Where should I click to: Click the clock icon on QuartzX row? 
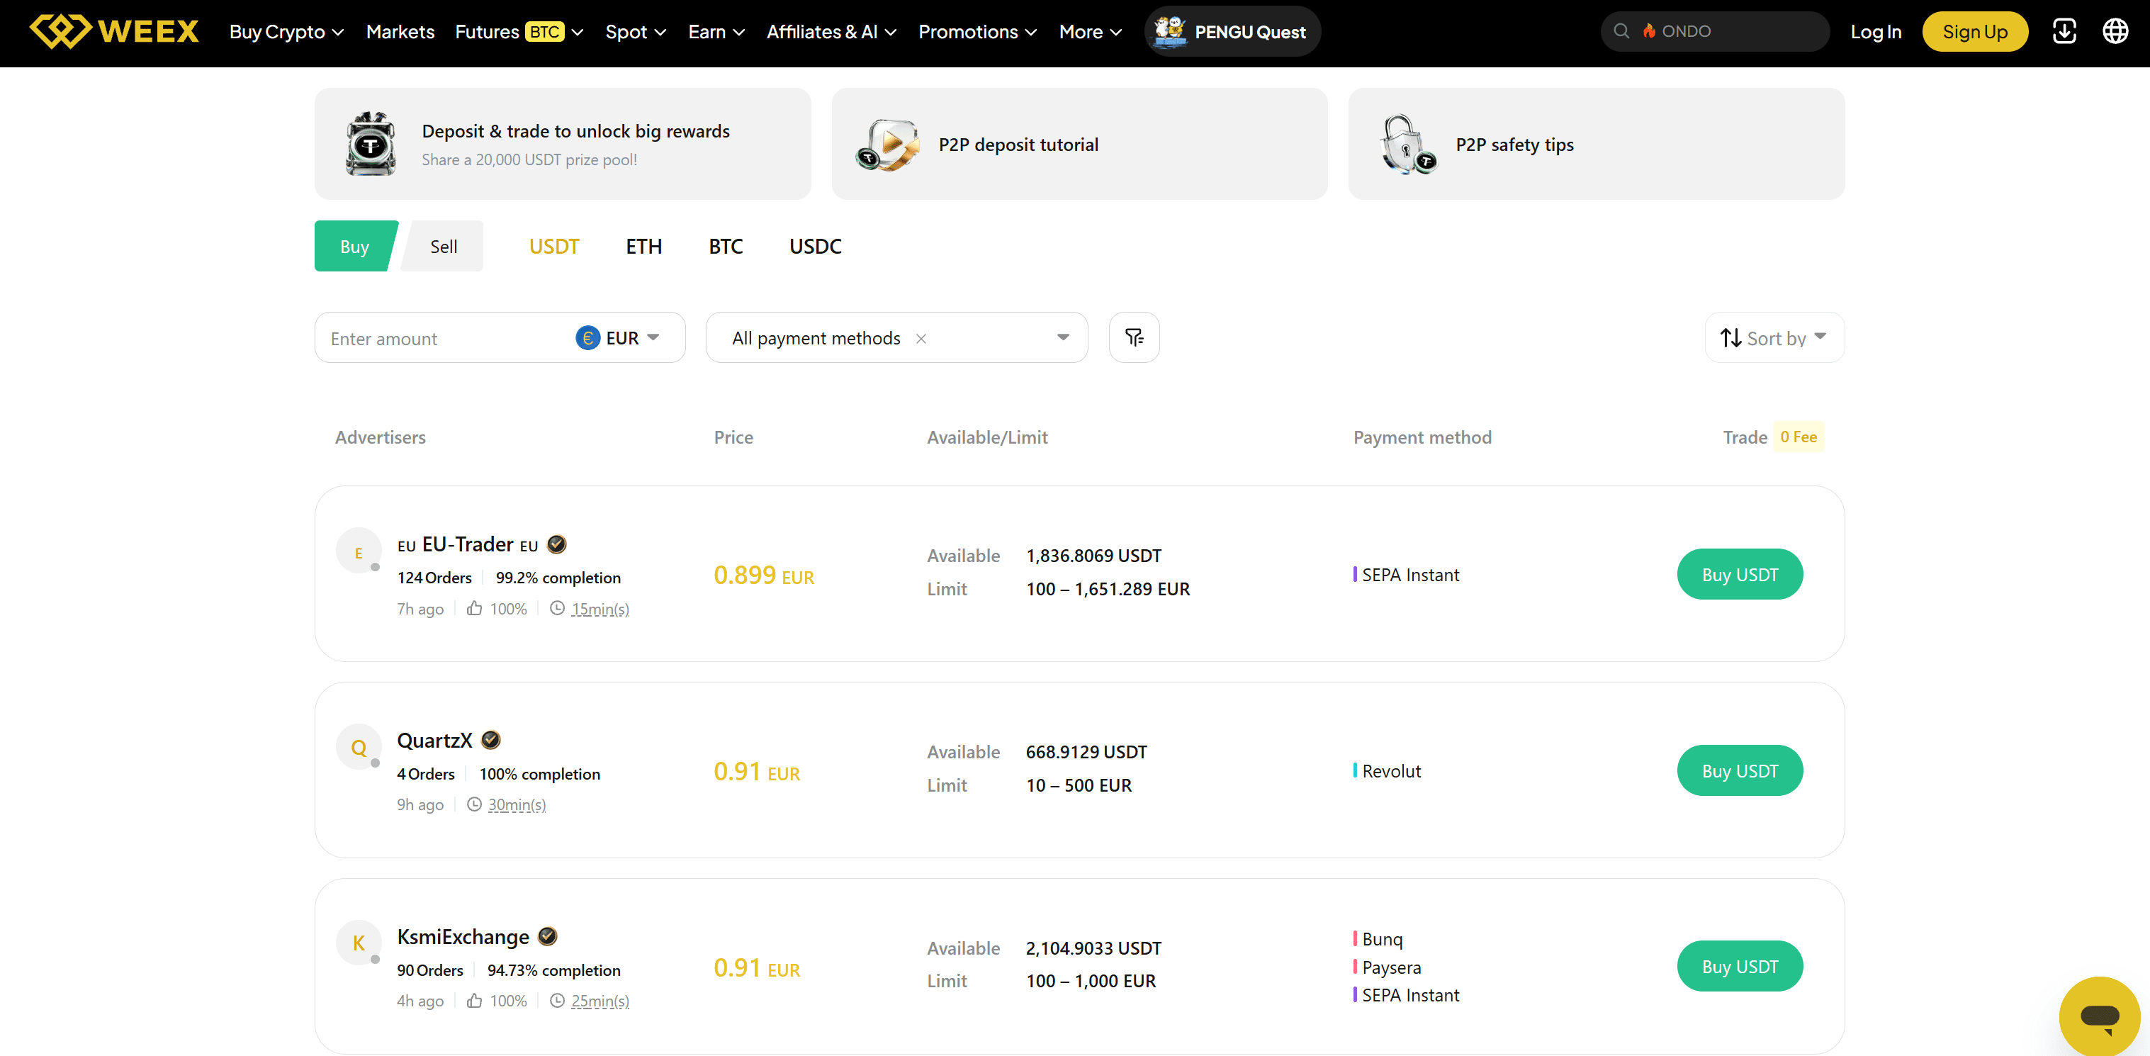tap(474, 804)
